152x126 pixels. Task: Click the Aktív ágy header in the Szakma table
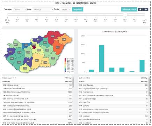144,81
